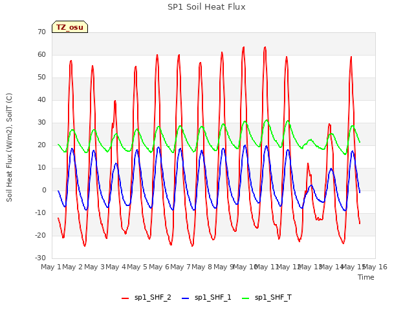Click the May 6 x-axis tick label

point(159,267)
